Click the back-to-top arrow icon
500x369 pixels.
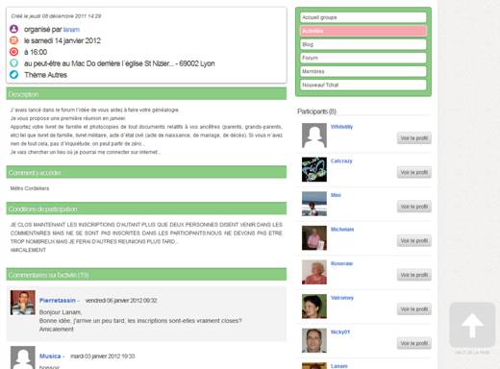pyautogui.click(x=472, y=325)
